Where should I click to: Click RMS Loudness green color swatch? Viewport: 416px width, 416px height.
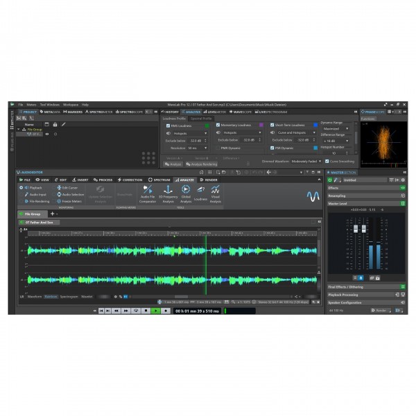click(207, 125)
